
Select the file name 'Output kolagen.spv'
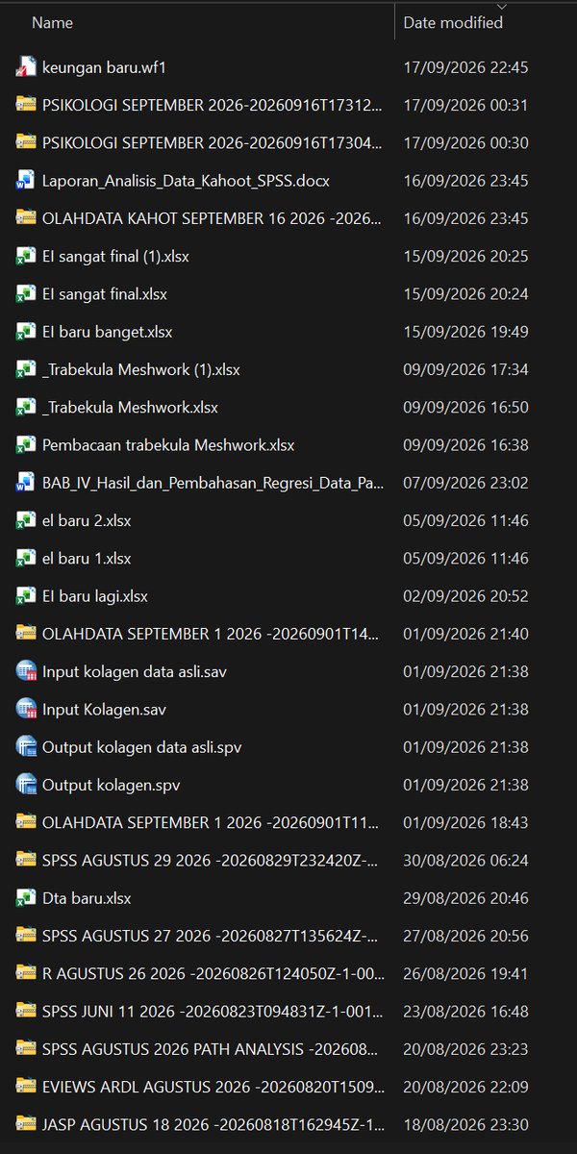(x=112, y=785)
